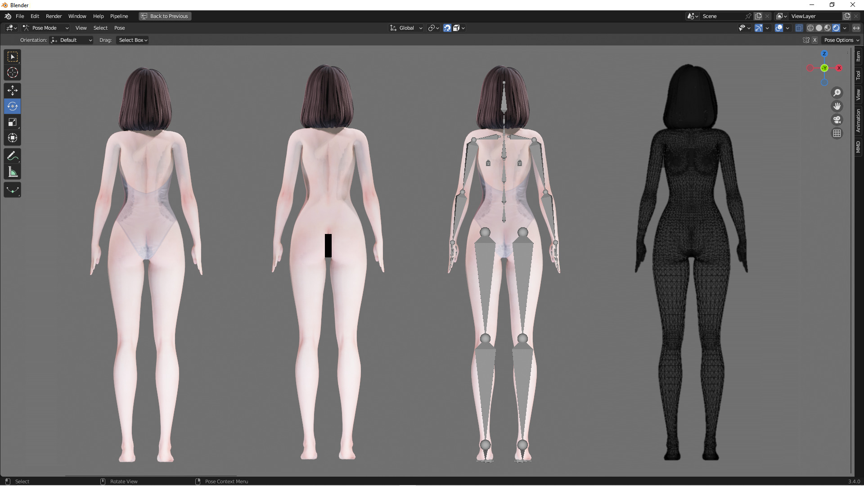Open the Animation sidebar tab

pos(858,120)
